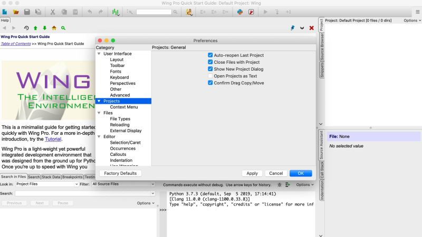Open the Python Shell Options dropdown
Viewport: 422px width, 237px height.
305,185
